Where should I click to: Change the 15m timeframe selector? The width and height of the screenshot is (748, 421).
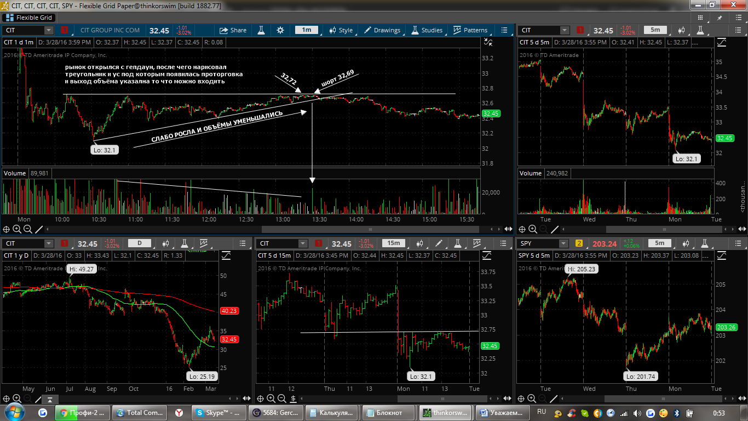click(x=393, y=243)
